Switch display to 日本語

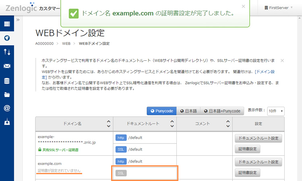click(188, 111)
